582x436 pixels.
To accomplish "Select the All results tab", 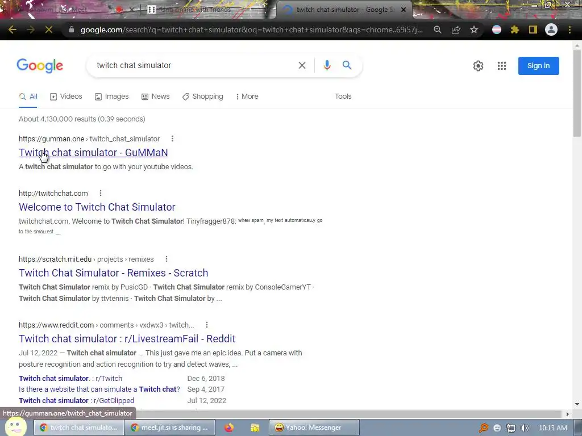I will [x=28, y=97].
